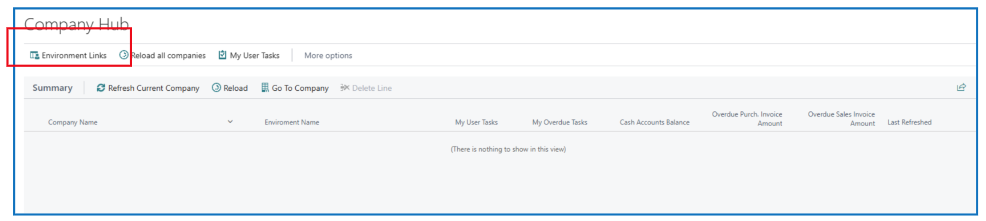Expand the Company Name column chevron

230,122
